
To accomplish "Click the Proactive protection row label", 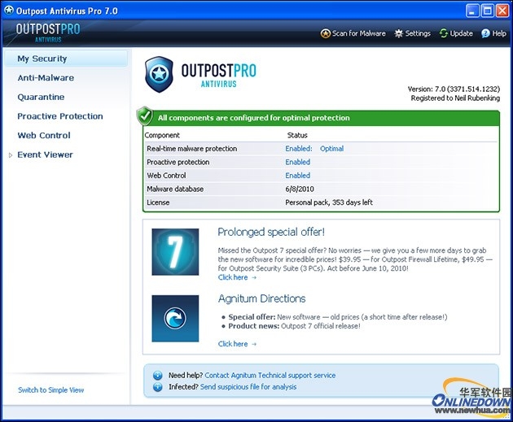I will 178,162.
